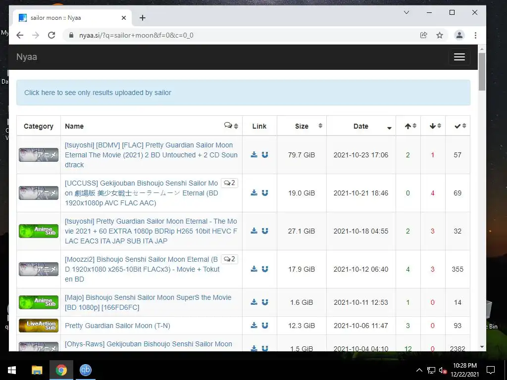Screen dimensions: 507x380
Task: Open magnet link for Moozzi2 row
Action: (x=265, y=269)
